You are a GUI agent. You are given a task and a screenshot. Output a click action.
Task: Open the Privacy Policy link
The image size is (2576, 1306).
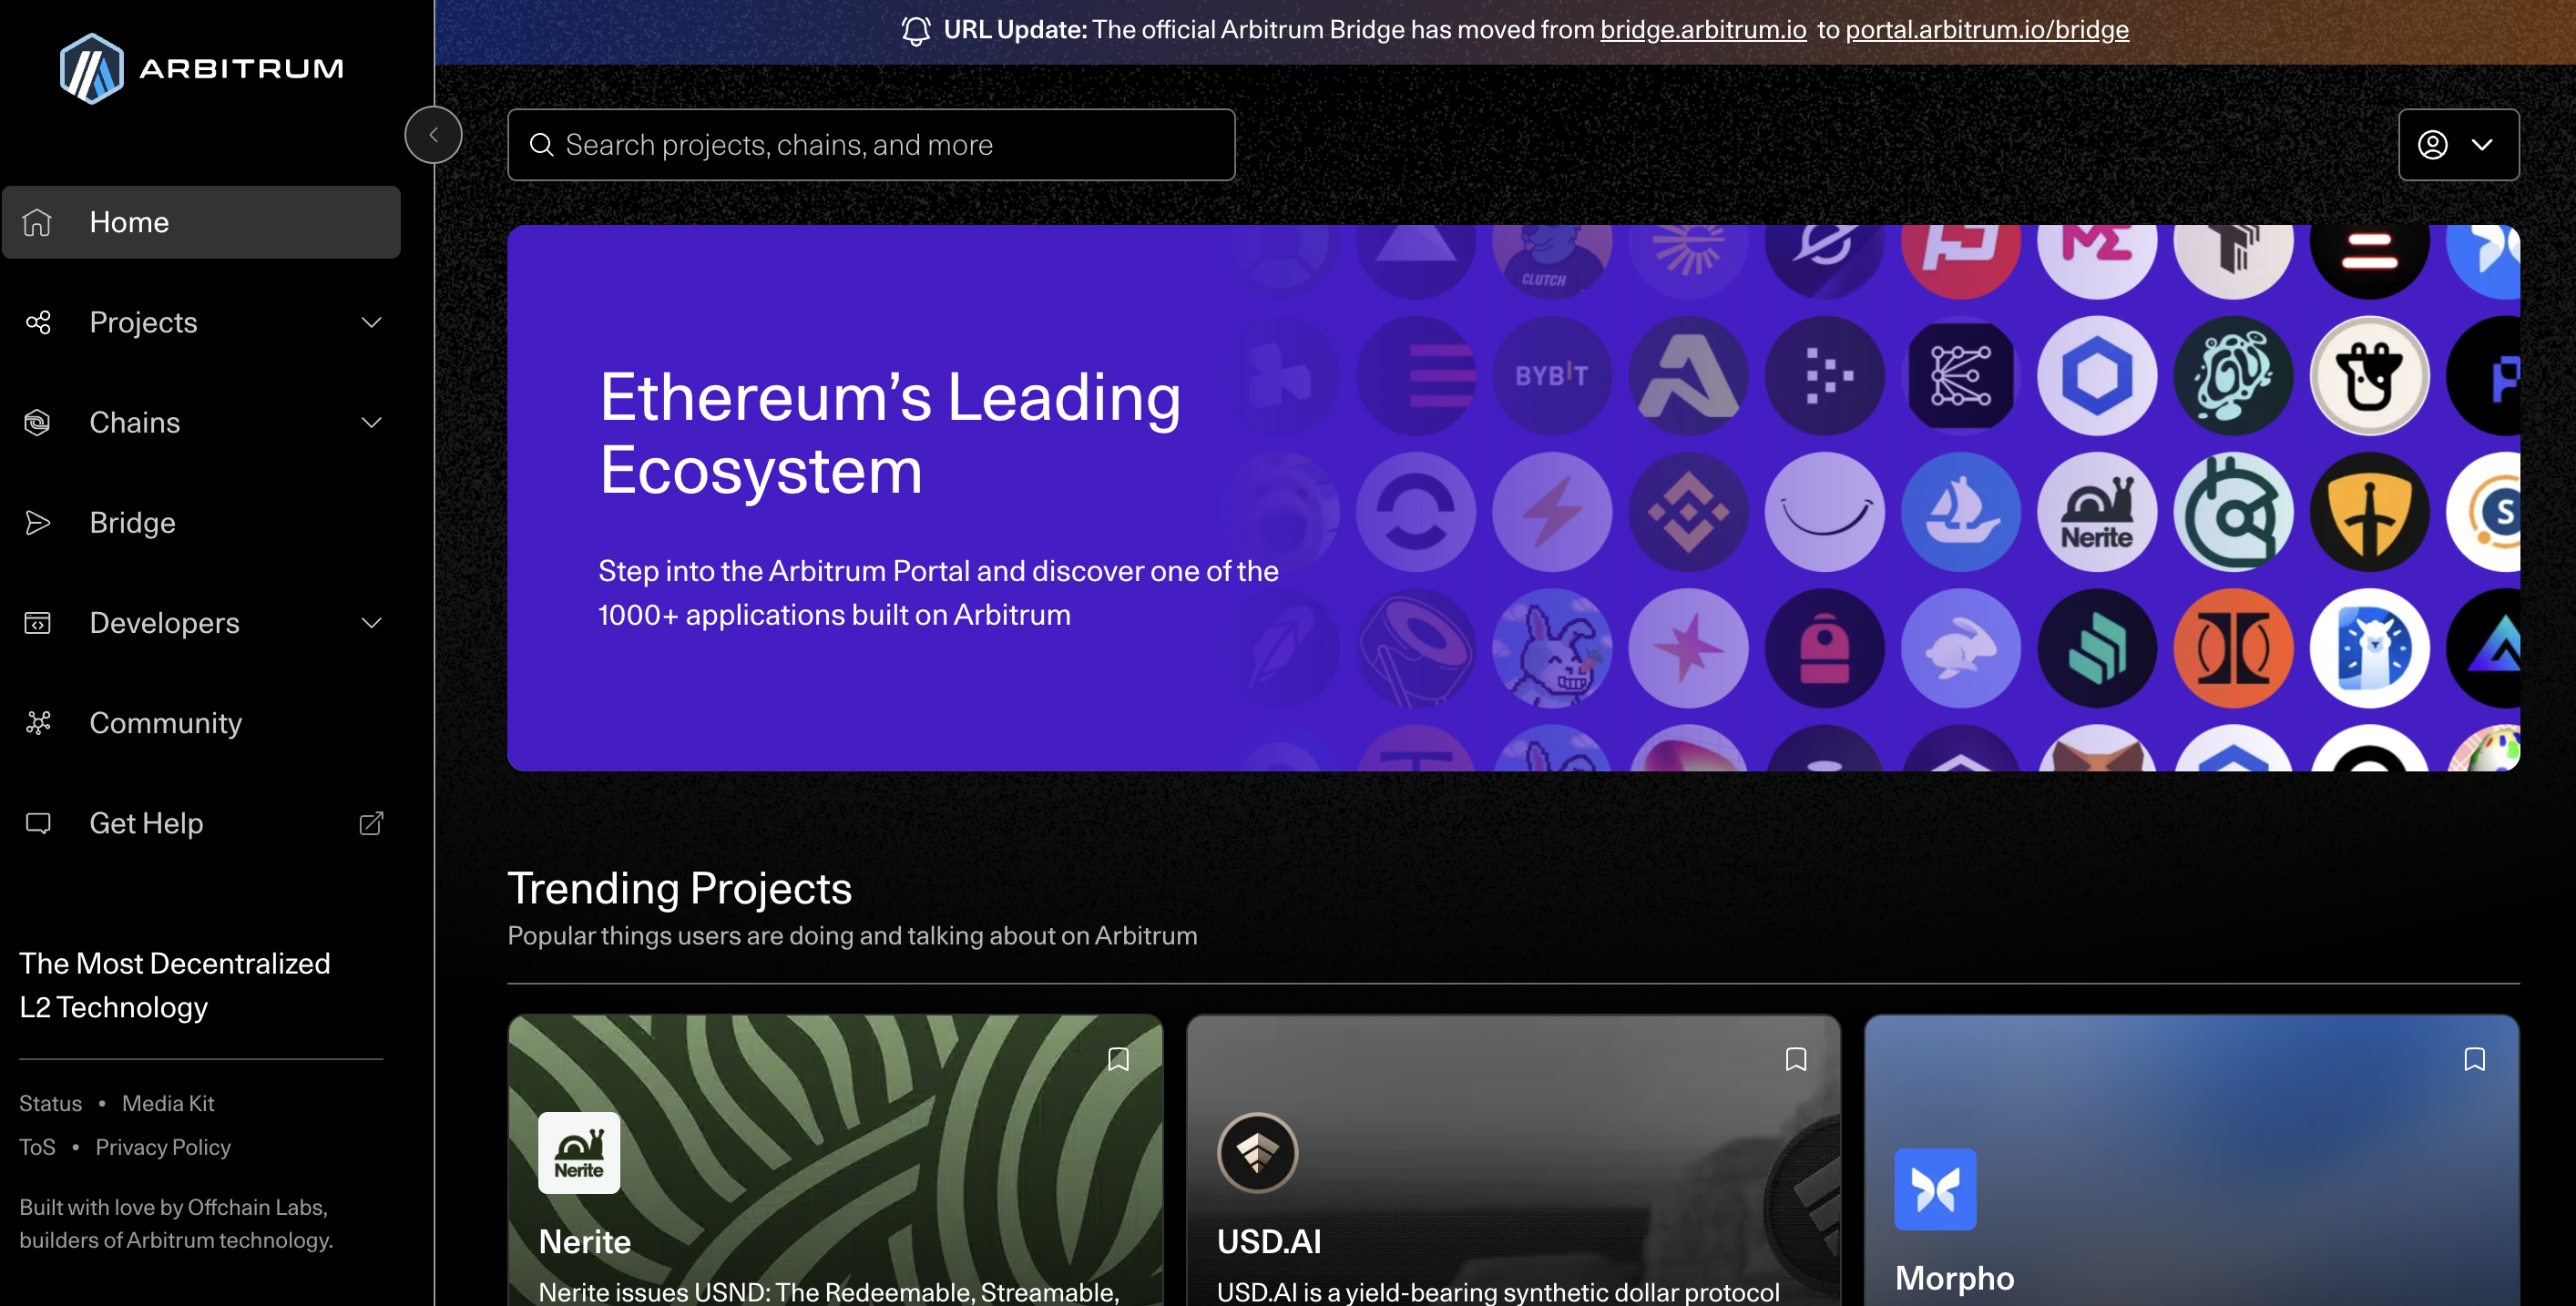pos(163,1147)
